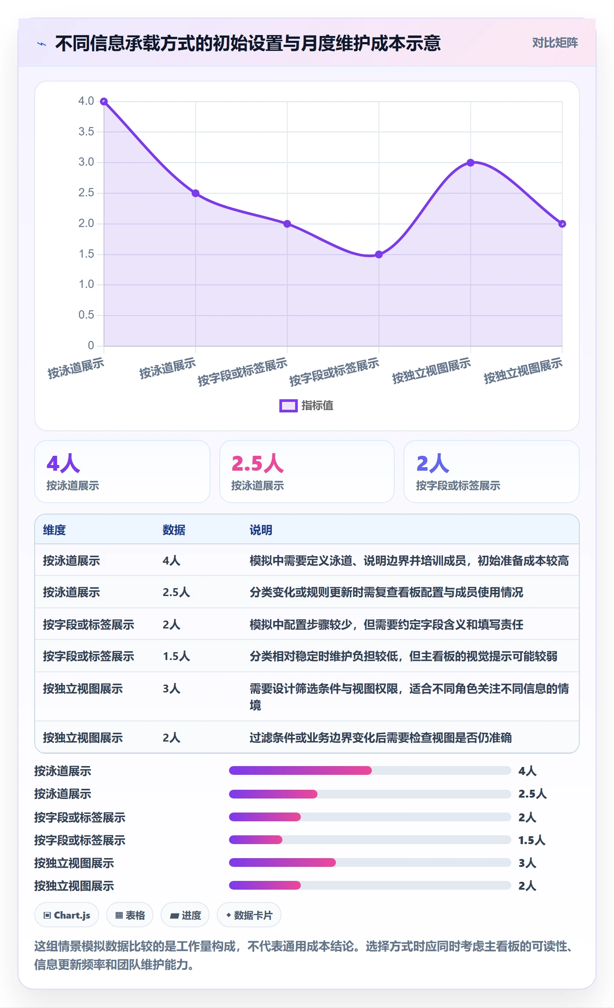Click the 维度 column header
The height and width of the screenshot is (1008, 614).
[54, 530]
